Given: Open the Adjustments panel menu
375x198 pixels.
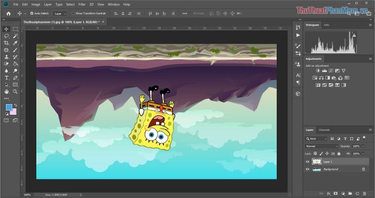Looking at the screenshot, I should tap(370, 59).
